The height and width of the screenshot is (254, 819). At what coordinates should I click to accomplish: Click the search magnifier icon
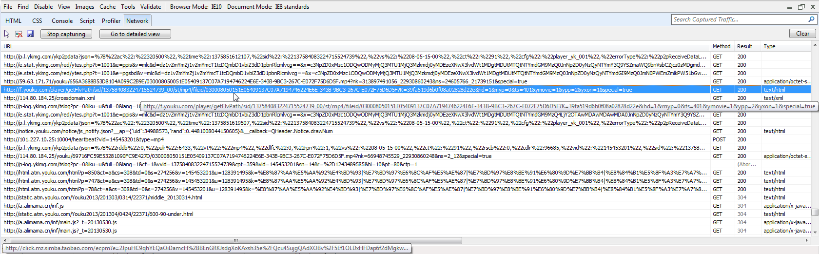tap(811, 20)
